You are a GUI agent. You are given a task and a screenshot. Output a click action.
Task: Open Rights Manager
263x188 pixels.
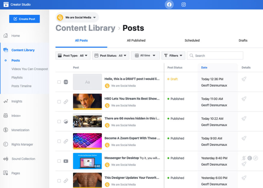[x=22, y=144]
